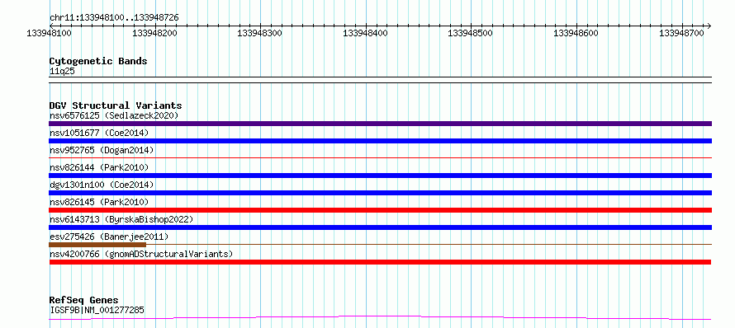Click the nsv1051677 (Coe2014) label

99,133
